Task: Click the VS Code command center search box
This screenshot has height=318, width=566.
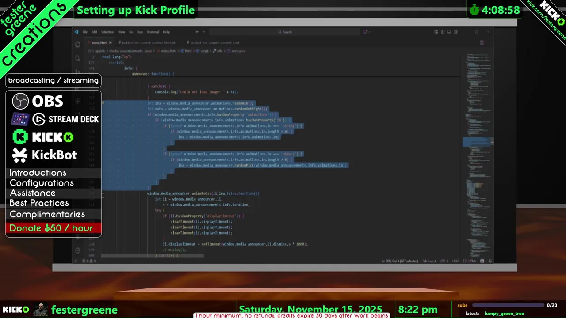Action: tap(285, 32)
